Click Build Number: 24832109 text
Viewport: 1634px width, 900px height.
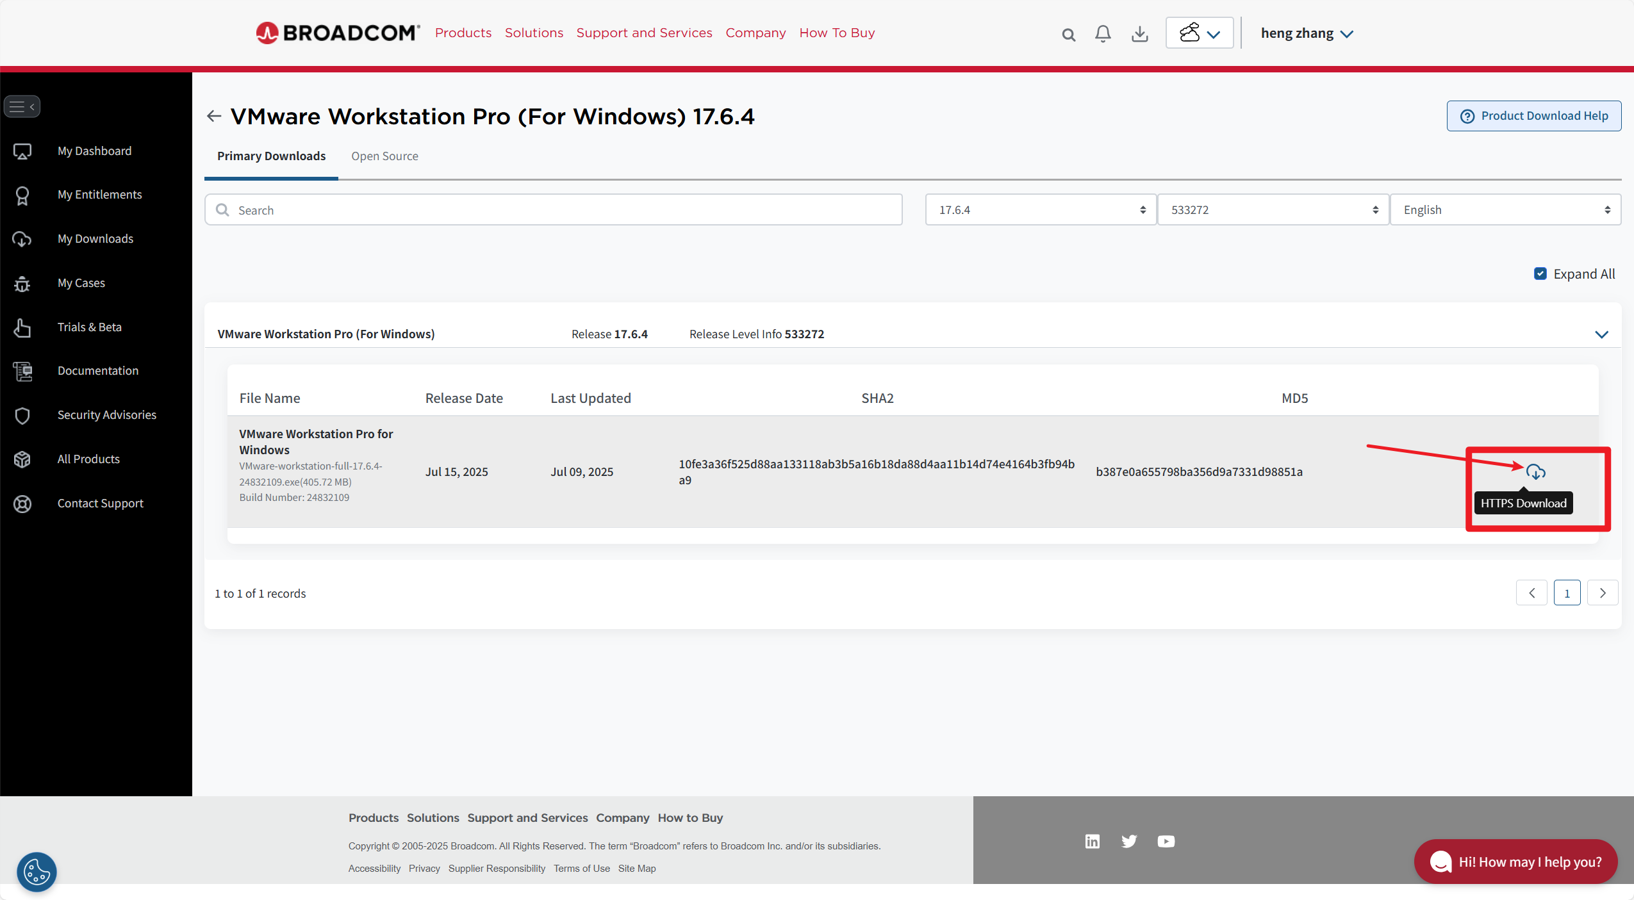294,497
